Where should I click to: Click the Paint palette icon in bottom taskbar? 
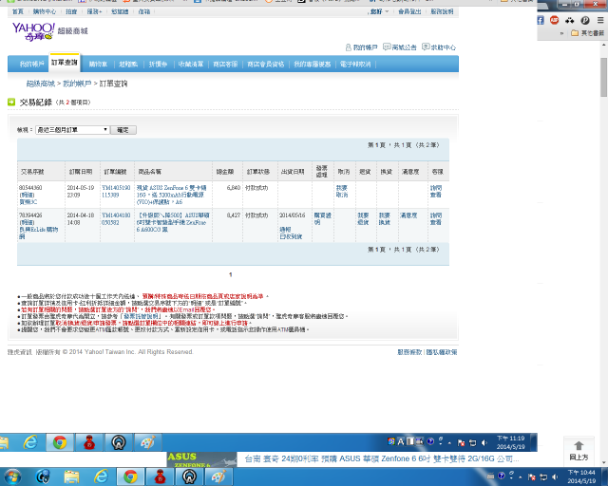click(218, 477)
